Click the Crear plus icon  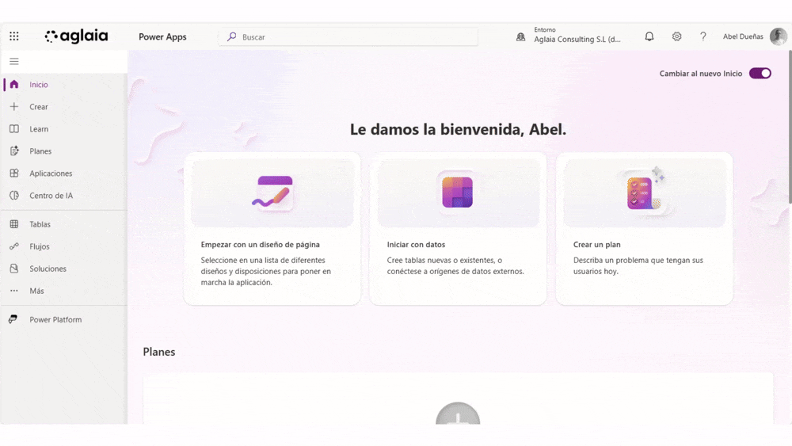tap(14, 107)
